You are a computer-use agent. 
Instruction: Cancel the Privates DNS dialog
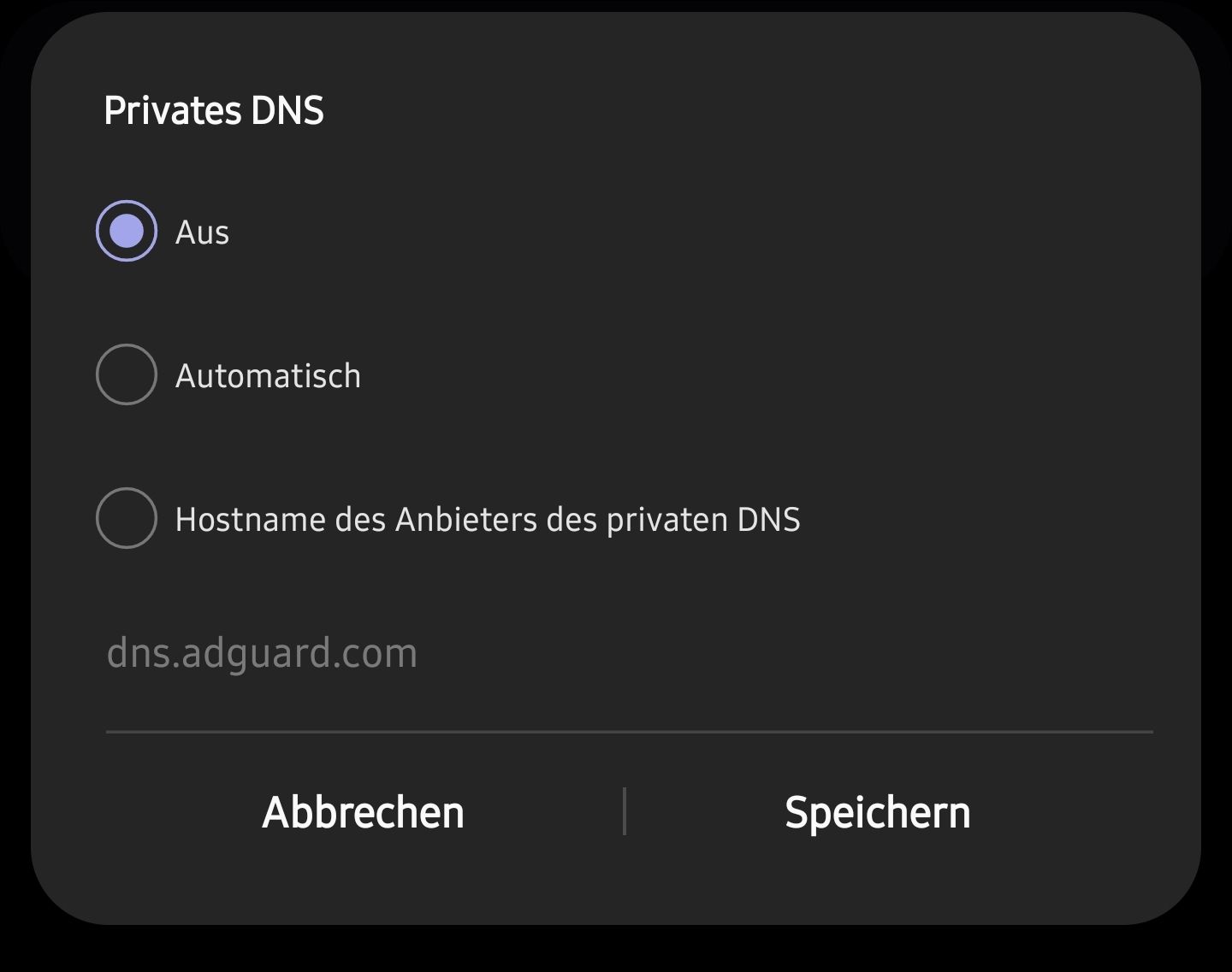364,812
